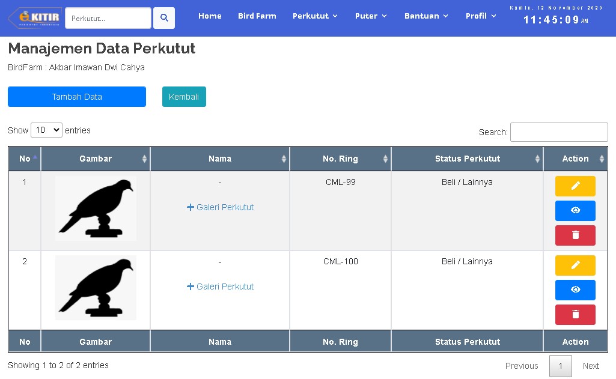The width and height of the screenshot is (616, 379).
Task: Click the table Search input field
Action: [558, 132]
